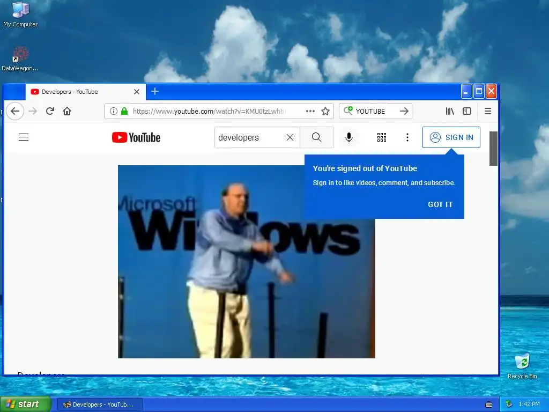Click the page vertical scrollbar thumb
This screenshot has width=549, height=412.
click(493, 149)
